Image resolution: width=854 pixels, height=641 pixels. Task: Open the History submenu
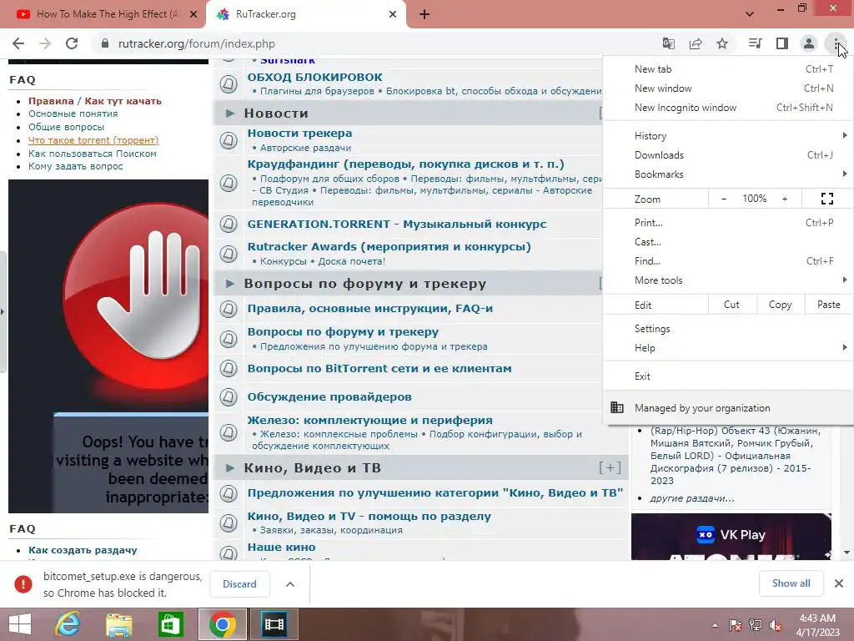728,136
